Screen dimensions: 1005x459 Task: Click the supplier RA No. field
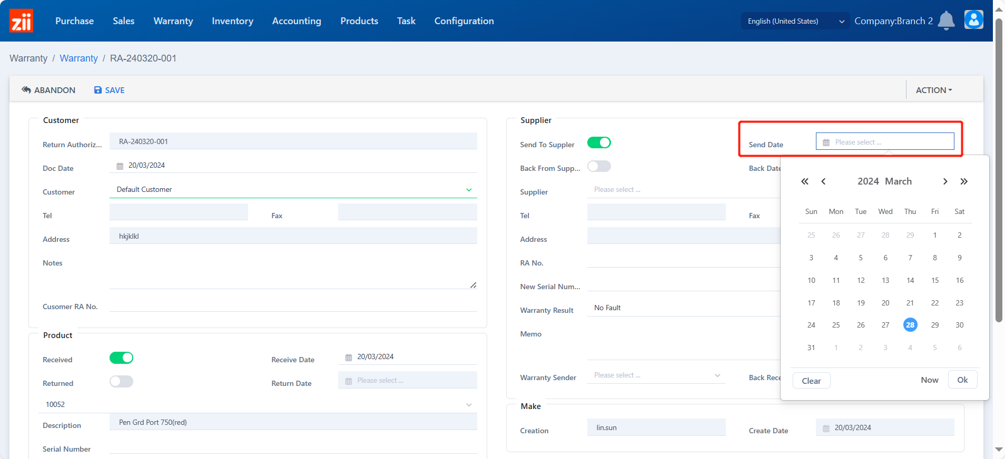(x=683, y=260)
